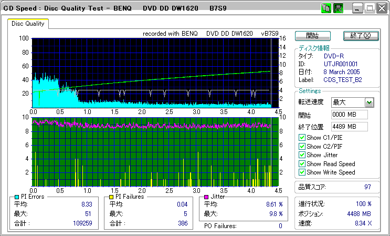Uncheck Show Write Speed checkbox
Image resolution: width=390 pixels, height=236 pixels.
tap(302, 172)
